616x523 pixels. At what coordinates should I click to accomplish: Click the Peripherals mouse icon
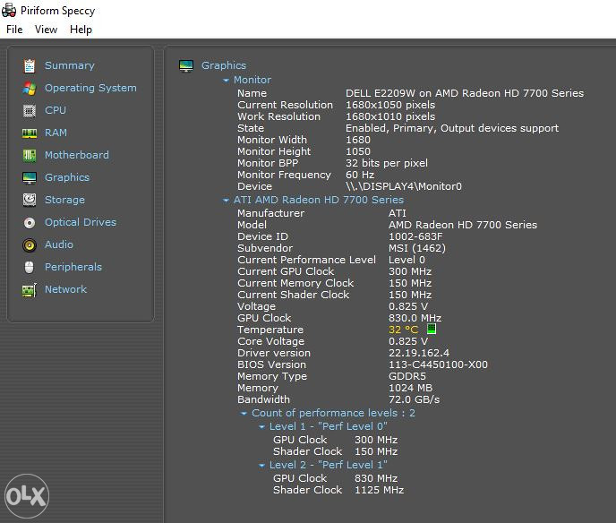click(29, 268)
